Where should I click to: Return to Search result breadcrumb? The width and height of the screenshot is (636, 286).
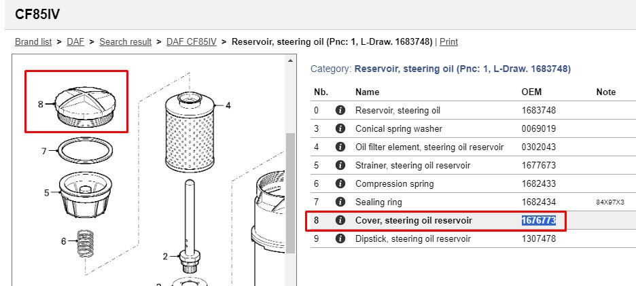(125, 41)
